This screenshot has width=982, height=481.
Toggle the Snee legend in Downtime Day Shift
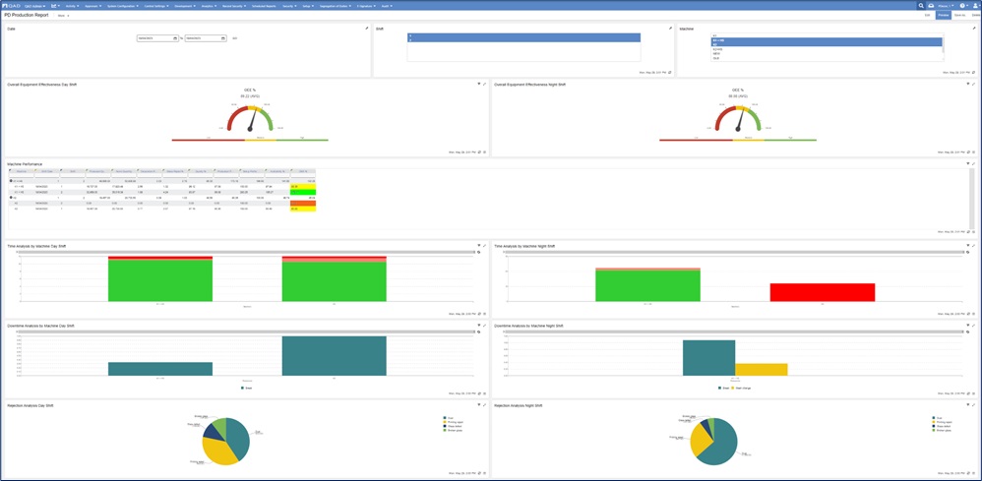247,388
